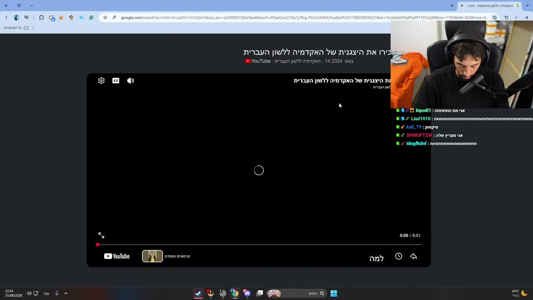
Task: Bookmark this page with the star icon
Action: (x=105, y=17)
